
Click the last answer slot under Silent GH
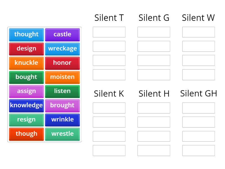coord(198,150)
